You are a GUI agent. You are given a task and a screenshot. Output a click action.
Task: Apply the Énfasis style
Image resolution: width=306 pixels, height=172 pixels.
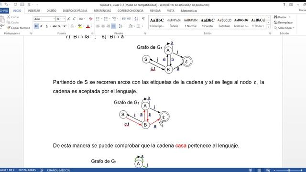coord(174,22)
